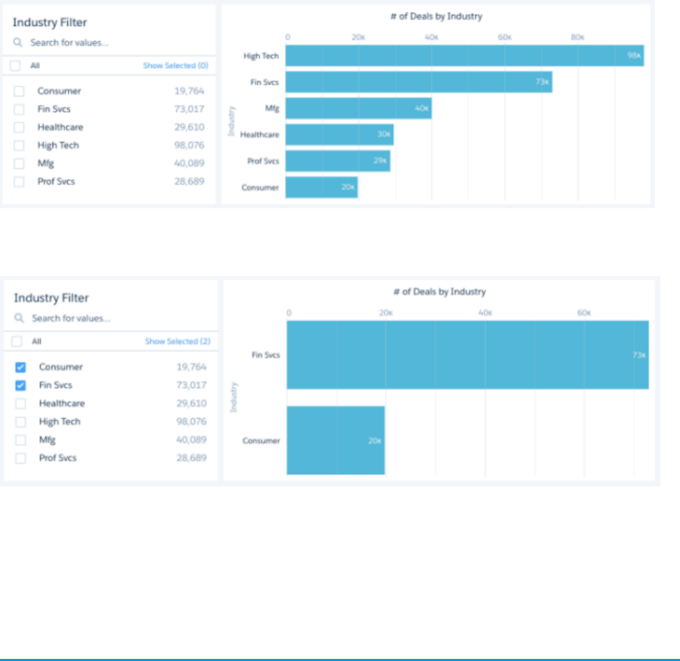This screenshot has width=680, height=661.
Task: Select the Healthcare 30k bar in the top chart
Action: click(x=339, y=135)
